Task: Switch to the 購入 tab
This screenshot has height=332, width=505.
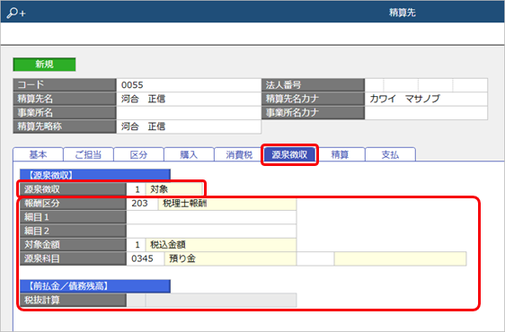Action: point(189,154)
